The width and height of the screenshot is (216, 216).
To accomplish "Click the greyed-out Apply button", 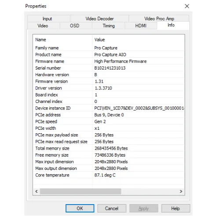I will click(x=143, y=208).
